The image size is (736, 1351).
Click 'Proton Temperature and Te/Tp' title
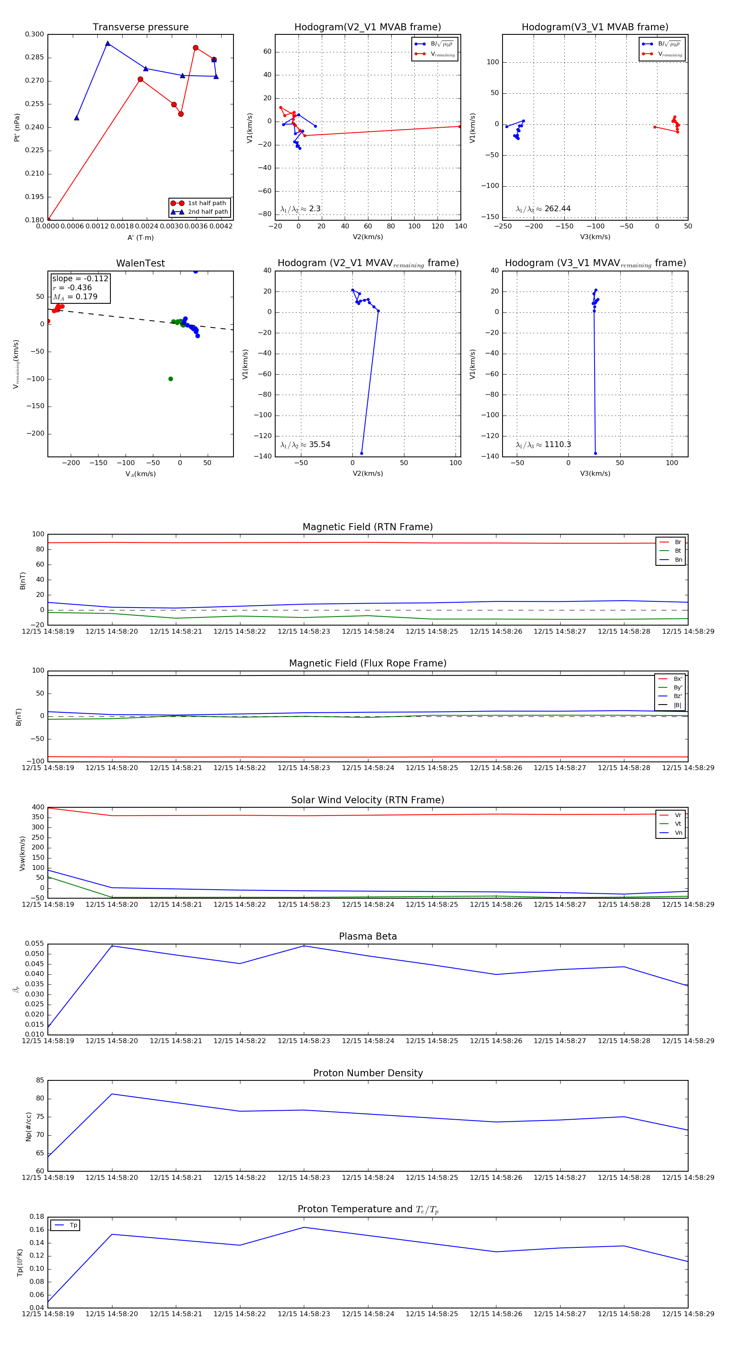(x=368, y=1209)
